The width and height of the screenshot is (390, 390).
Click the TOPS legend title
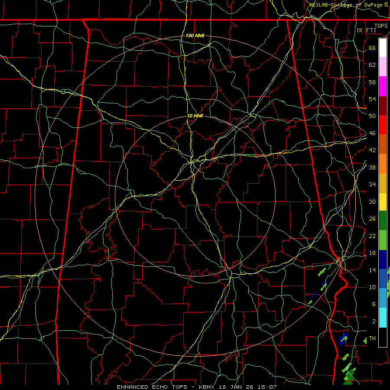coord(381,26)
